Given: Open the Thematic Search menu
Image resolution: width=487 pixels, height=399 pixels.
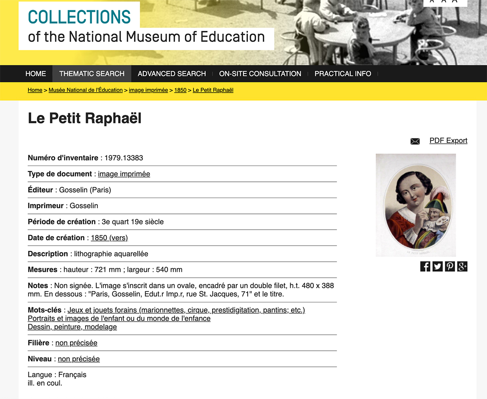Looking at the screenshot, I should [92, 73].
